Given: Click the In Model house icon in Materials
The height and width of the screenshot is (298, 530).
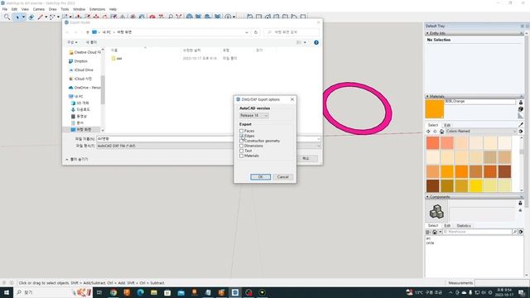Looking at the screenshot, I should click(441, 131).
